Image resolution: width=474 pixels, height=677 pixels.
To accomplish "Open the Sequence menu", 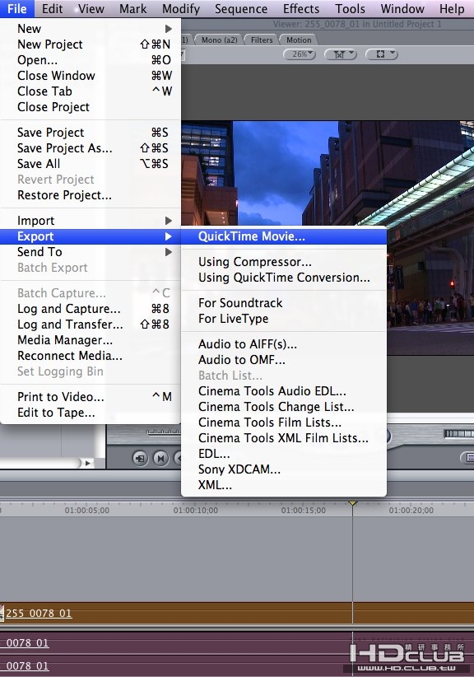I will tap(241, 8).
